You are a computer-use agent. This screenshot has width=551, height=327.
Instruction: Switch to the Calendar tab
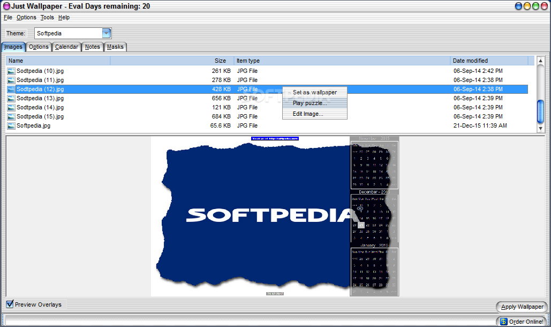[x=66, y=47]
